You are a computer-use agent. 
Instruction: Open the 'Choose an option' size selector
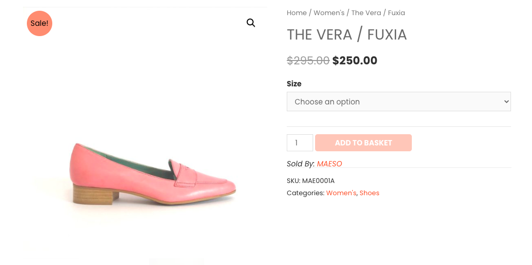[x=399, y=102]
